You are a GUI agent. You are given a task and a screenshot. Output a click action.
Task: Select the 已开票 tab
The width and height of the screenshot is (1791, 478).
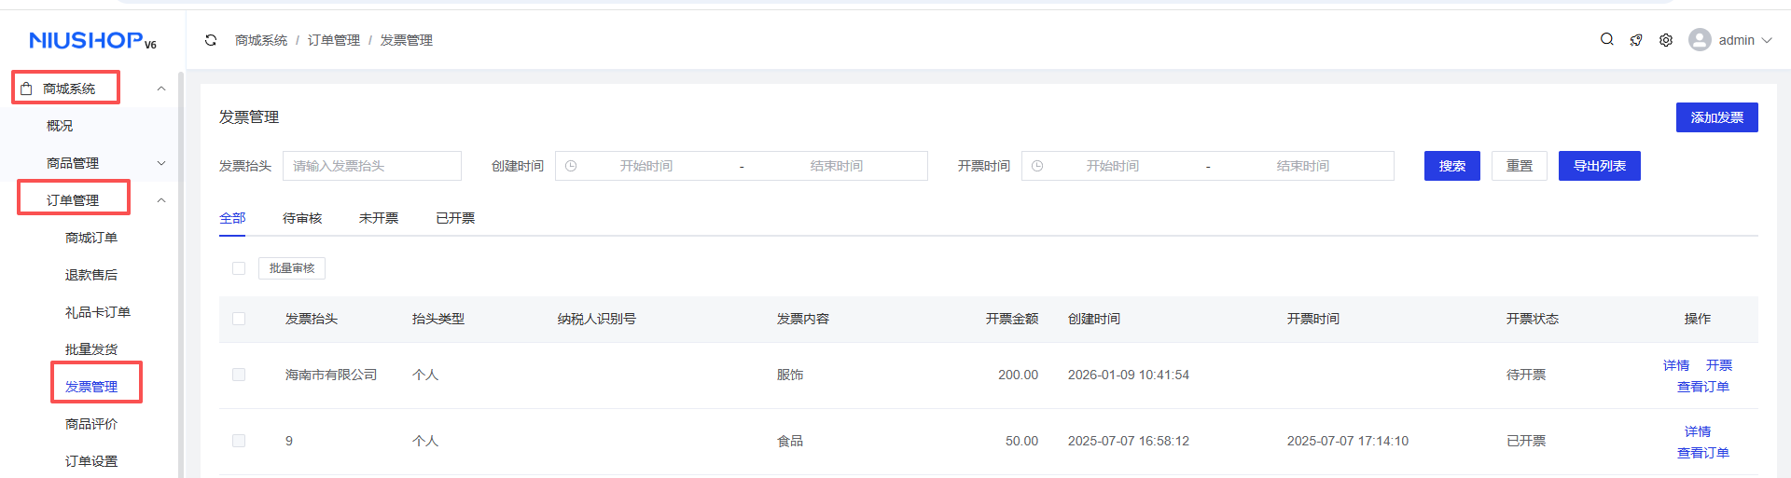click(x=455, y=218)
